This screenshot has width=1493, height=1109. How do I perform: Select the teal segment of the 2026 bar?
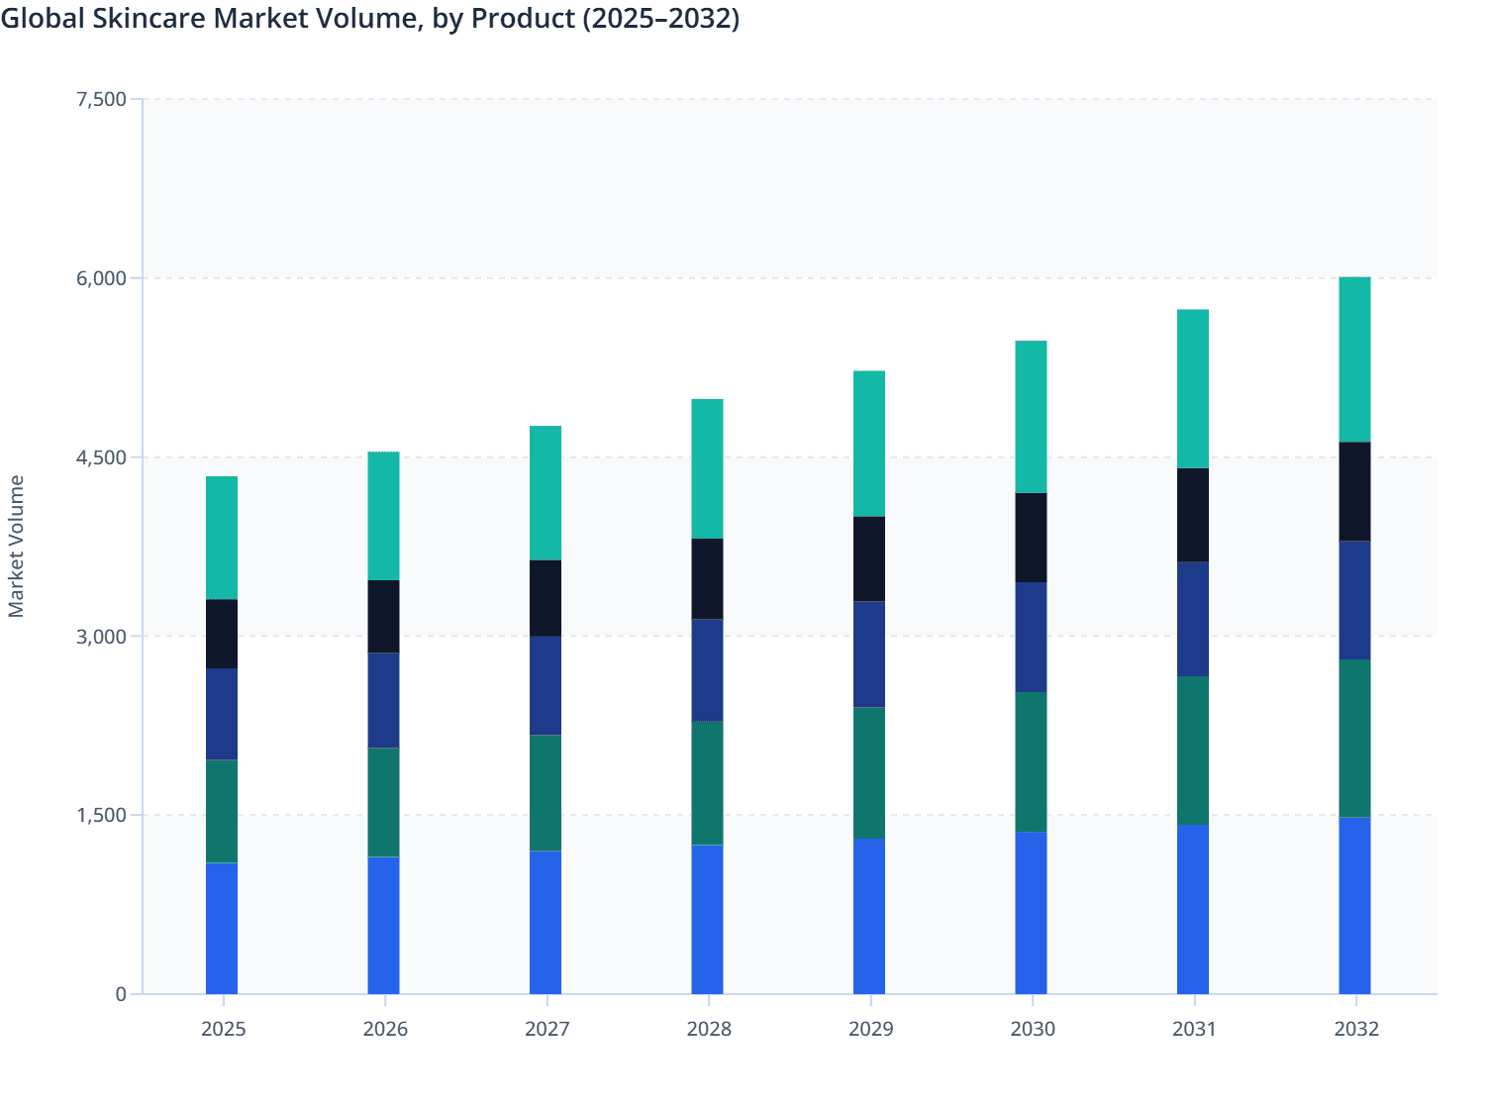(385, 515)
